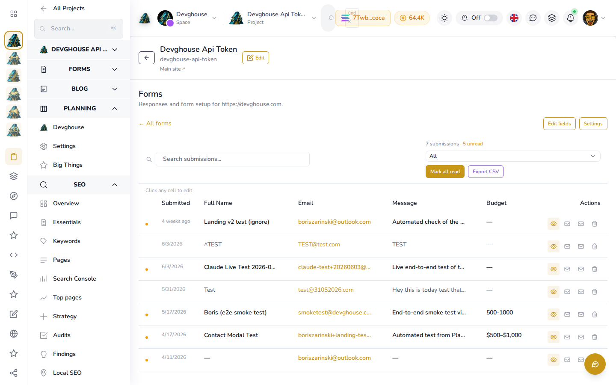This screenshot has width=616, height=385.
Task: View the 4/11/2026 submission eye icon
Action: point(554,360)
